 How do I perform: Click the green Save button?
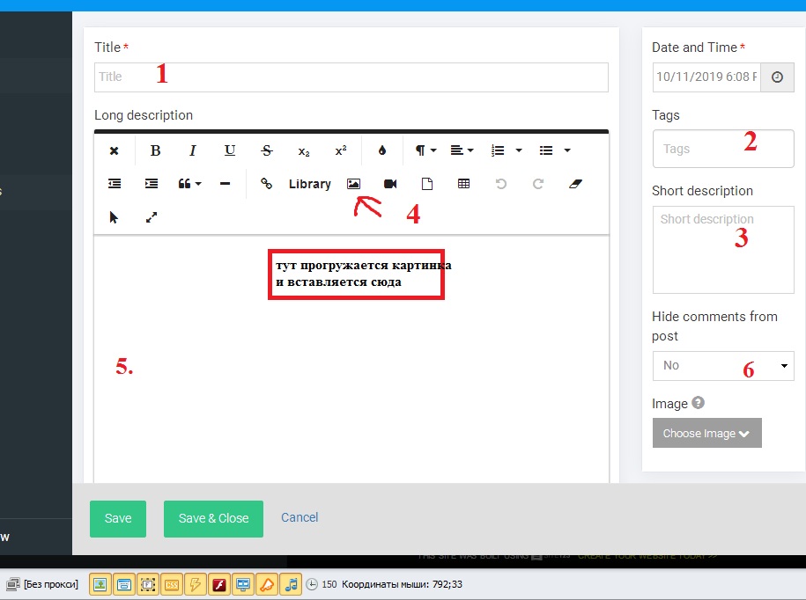[118, 518]
